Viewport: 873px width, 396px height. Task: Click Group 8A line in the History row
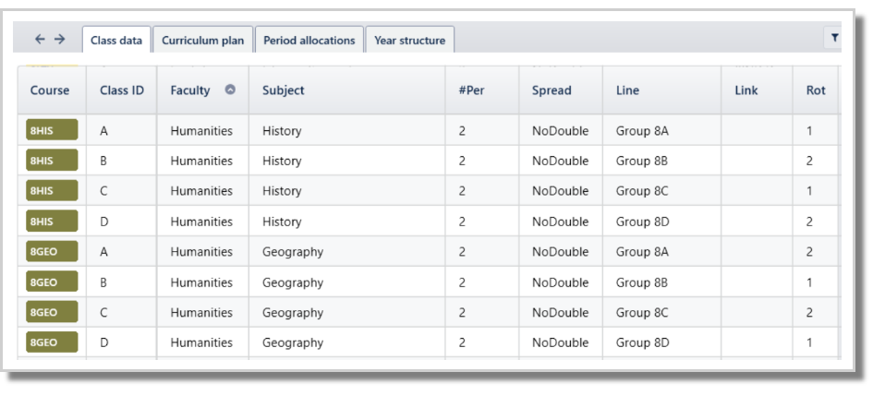[x=642, y=132]
